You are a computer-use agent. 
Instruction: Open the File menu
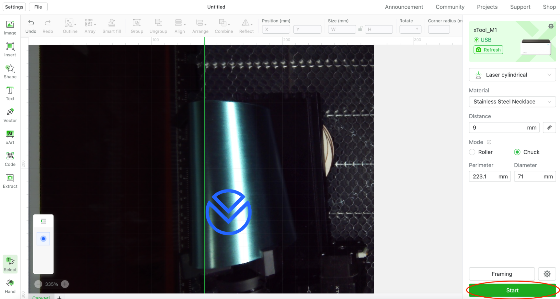coord(38,7)
